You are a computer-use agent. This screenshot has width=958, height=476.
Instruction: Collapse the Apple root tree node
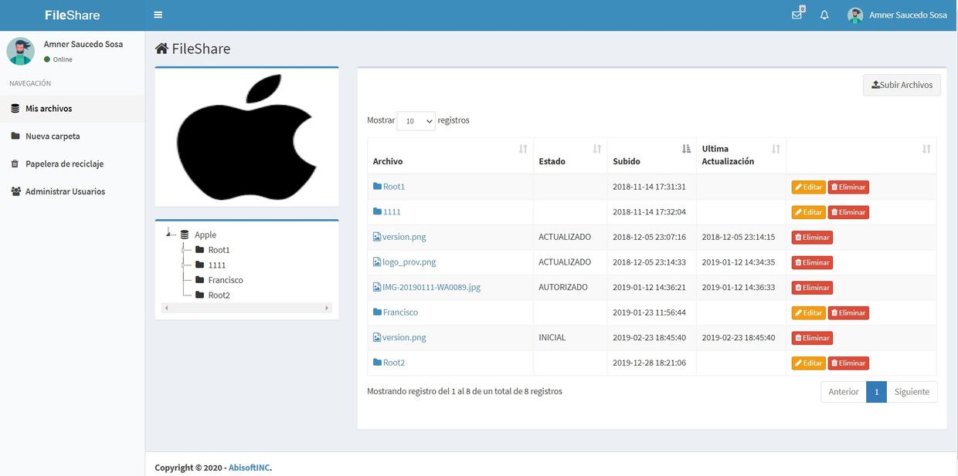(169, 233)
